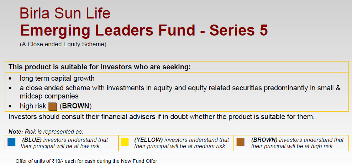Screen dimensions: 352x166
Task: Click the (BROWN) label in the legend
Action: tap(264, 140)
